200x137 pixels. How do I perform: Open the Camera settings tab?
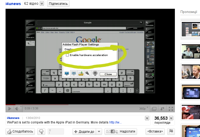tap(95, 73)
